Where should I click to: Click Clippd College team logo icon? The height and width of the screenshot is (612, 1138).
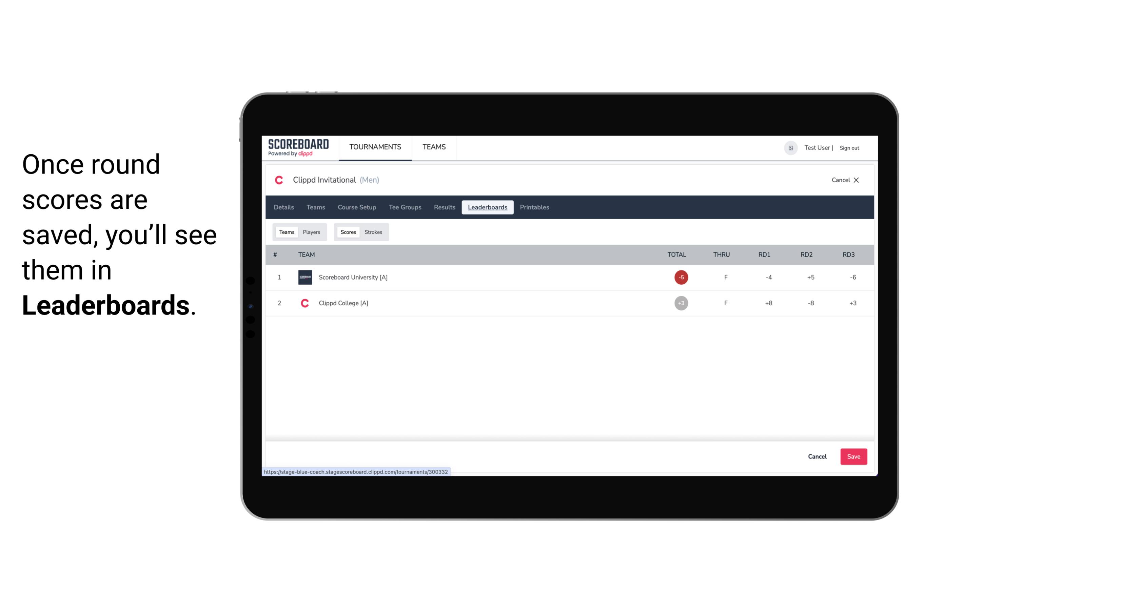coord(305,303)
